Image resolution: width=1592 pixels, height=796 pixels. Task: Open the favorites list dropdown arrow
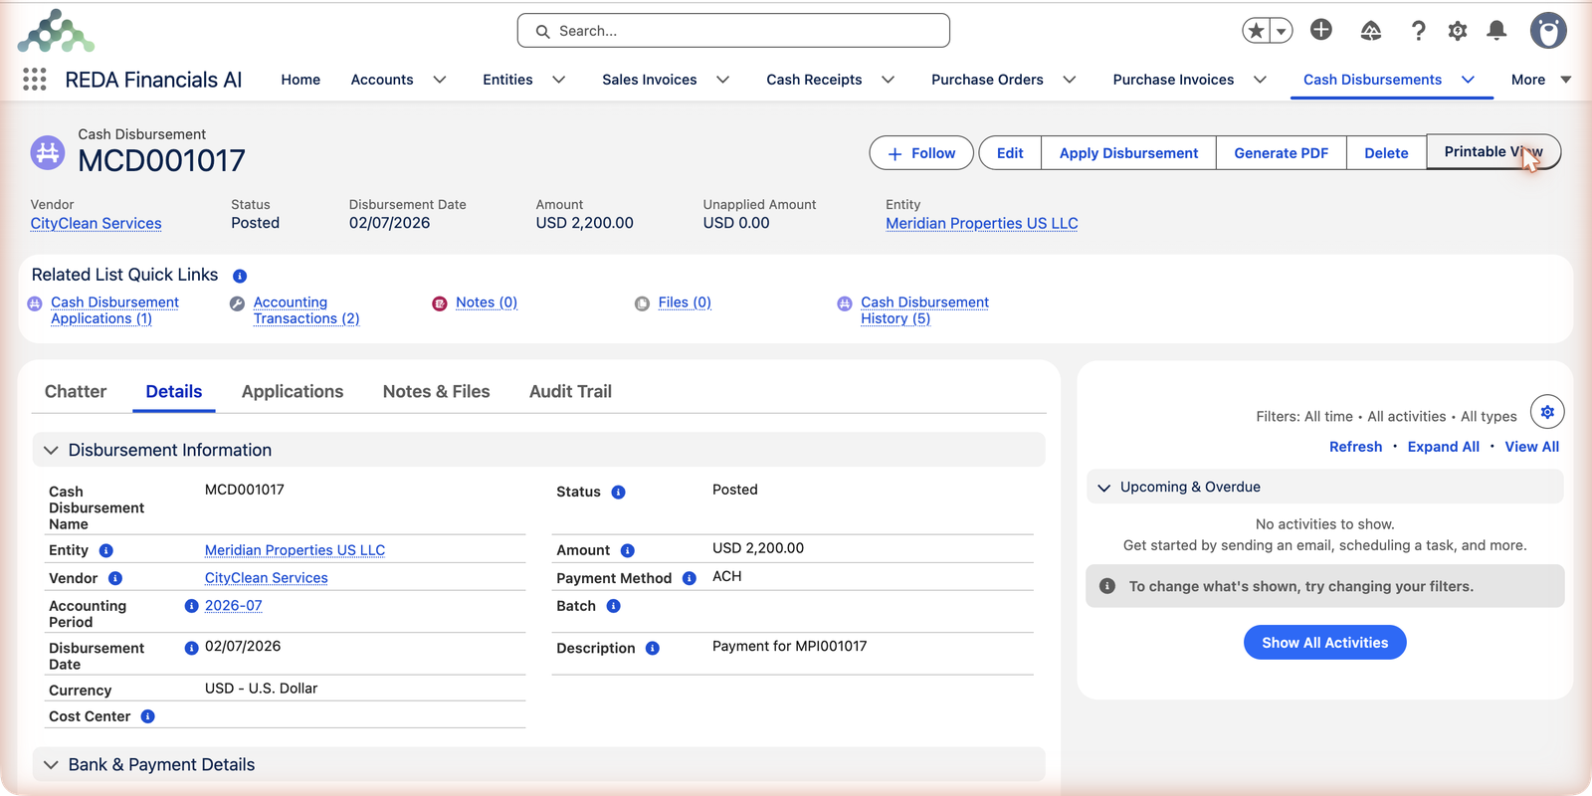[x=1282, y=31]
